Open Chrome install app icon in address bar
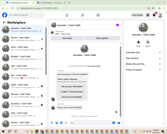This screenshot has width=167, height=134. tap(149, 8)
